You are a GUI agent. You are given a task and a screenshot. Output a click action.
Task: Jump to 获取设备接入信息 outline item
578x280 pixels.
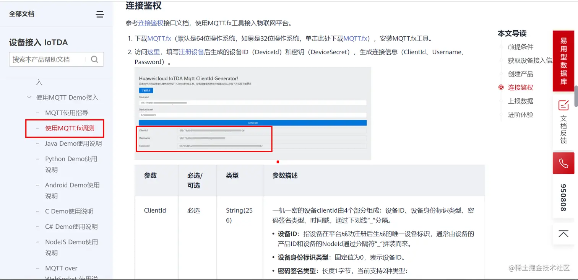tap(530, 60)
